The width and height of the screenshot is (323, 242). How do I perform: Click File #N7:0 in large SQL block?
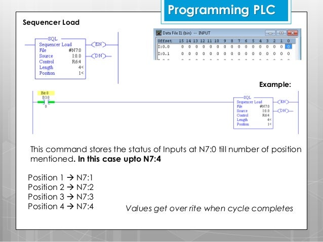[60, 51]
